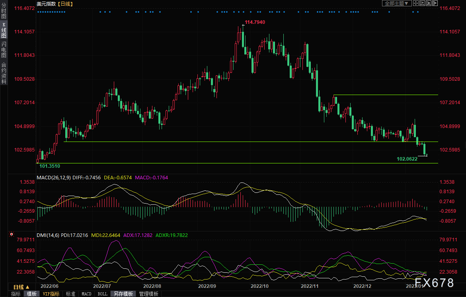466x297 pixels.
Task: Apply the 标准 template
Action: pyautogui.click(x=70, y=294)
